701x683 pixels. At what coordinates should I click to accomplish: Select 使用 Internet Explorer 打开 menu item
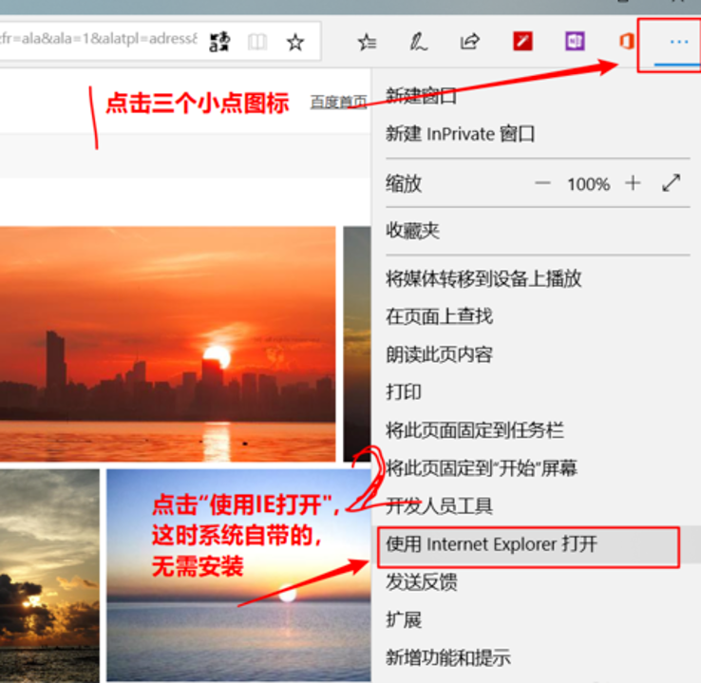[491, 545]
